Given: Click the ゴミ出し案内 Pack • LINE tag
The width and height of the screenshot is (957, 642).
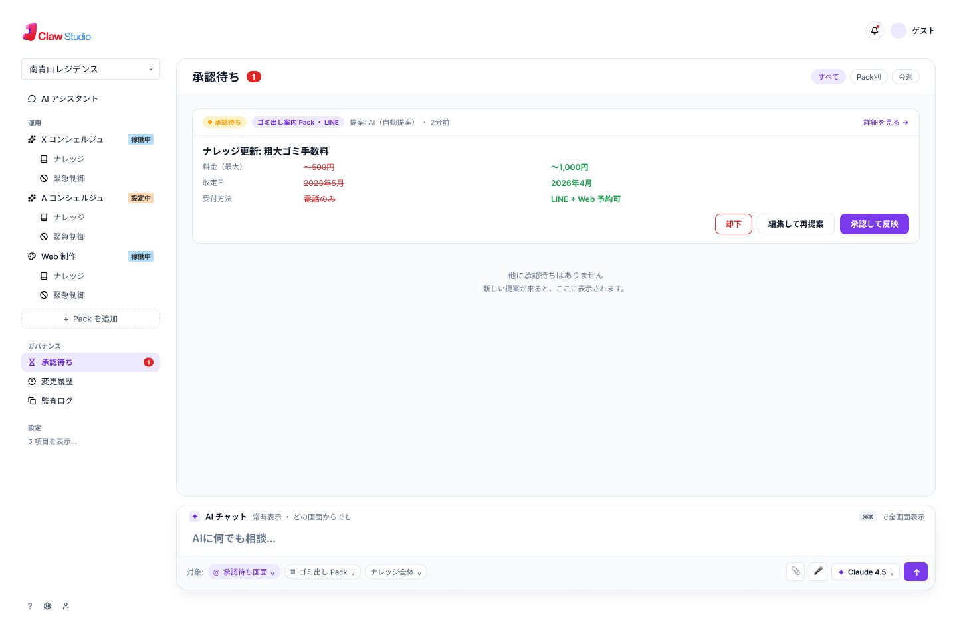Looking at the screenshot, I should tap(298, 123).
